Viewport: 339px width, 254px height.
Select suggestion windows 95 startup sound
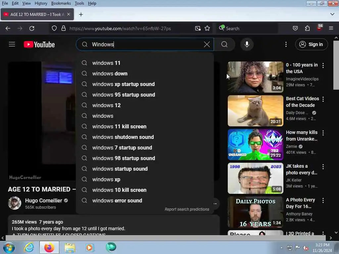pyautogui.click(x=145, y=95)
